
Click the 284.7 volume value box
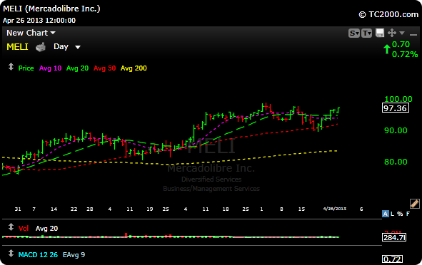click(x=394, y=237)
